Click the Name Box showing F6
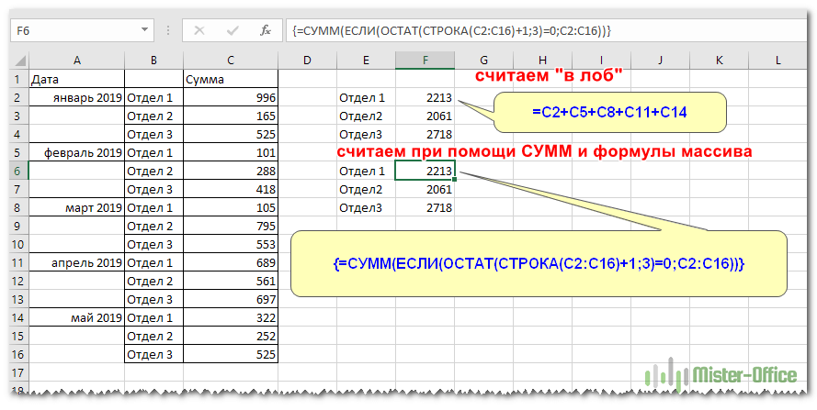This screenshot has height=410, width=817. [74, 30]
